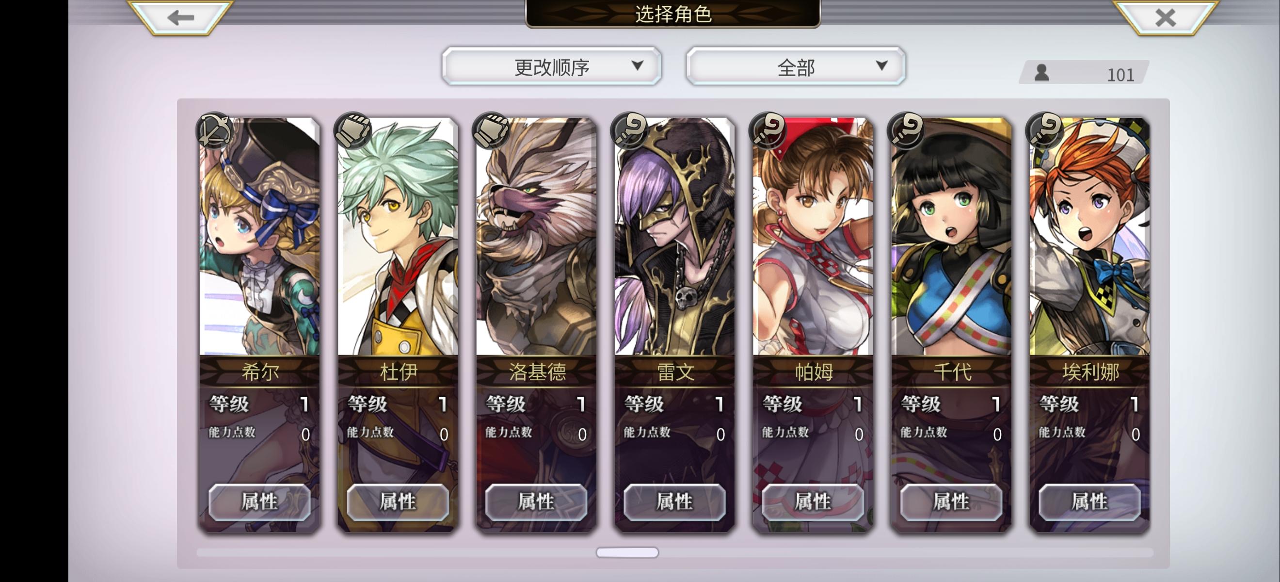Go back using the left arrow button
The height and width of the screenshot is (582, 1280).
click(x=180, y=18)
